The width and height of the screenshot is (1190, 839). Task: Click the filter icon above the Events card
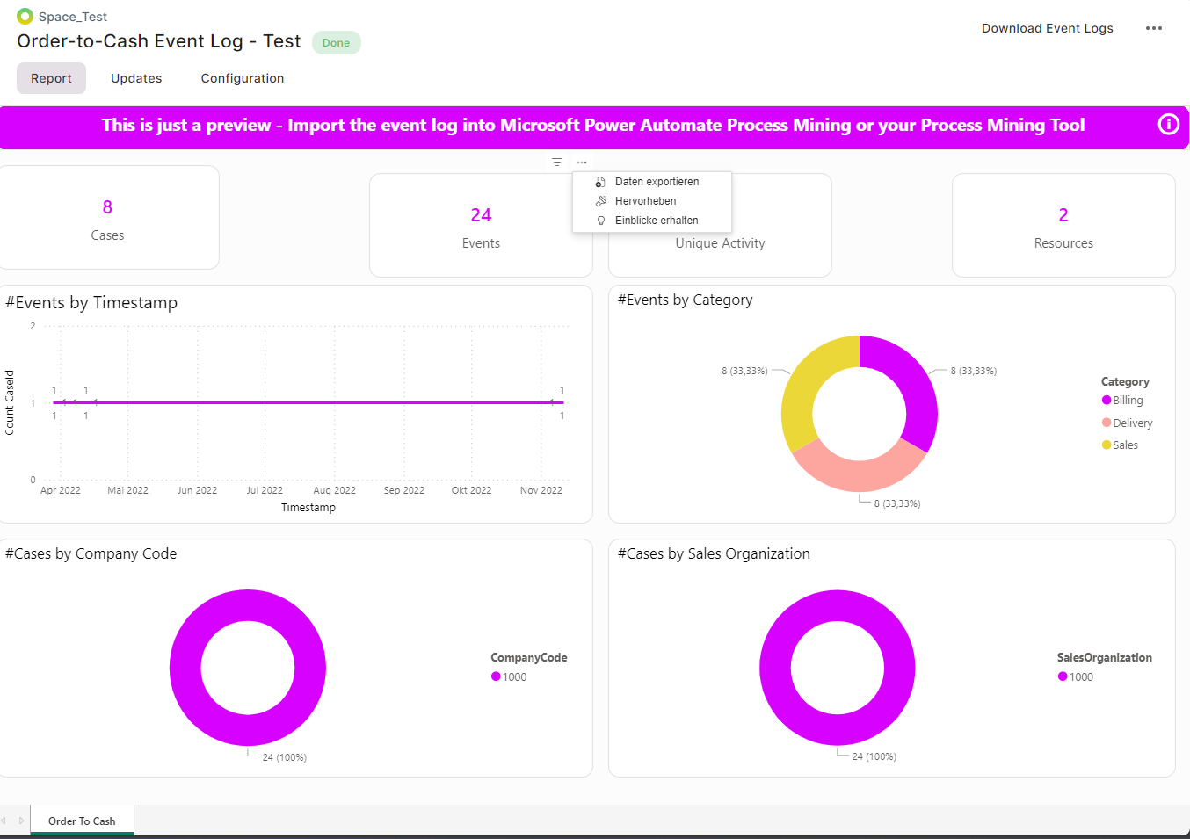pos(556,162)
